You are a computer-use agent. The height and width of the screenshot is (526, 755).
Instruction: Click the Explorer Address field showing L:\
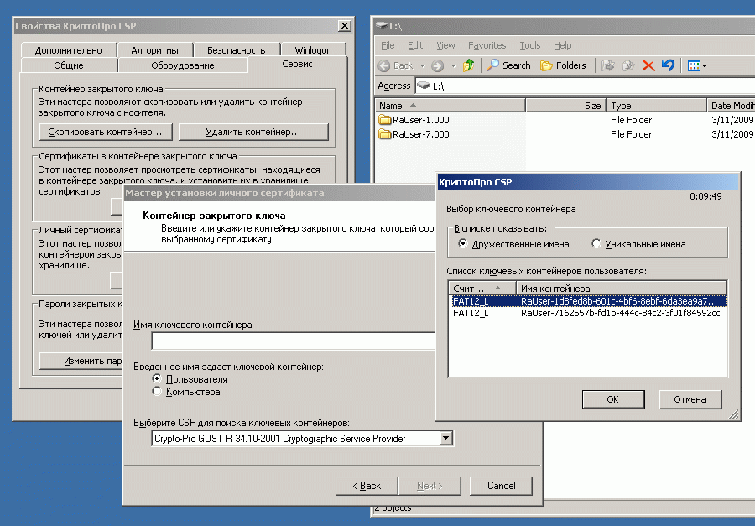click(586, 86)
